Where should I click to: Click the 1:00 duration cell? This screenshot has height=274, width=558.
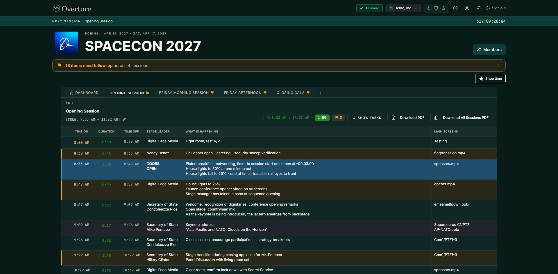pos(106,258)
